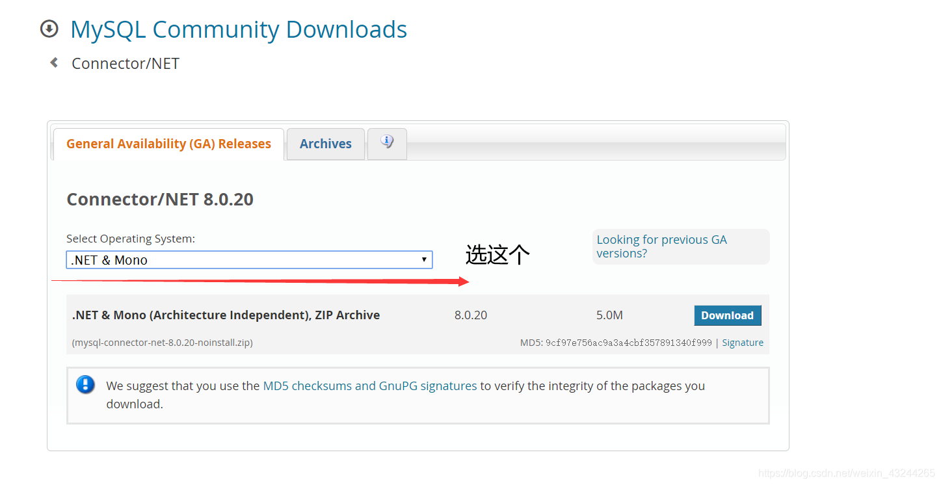Click the 5.0M file size value
The width and height of the screenshot is (941, 485).
point(609,315)
